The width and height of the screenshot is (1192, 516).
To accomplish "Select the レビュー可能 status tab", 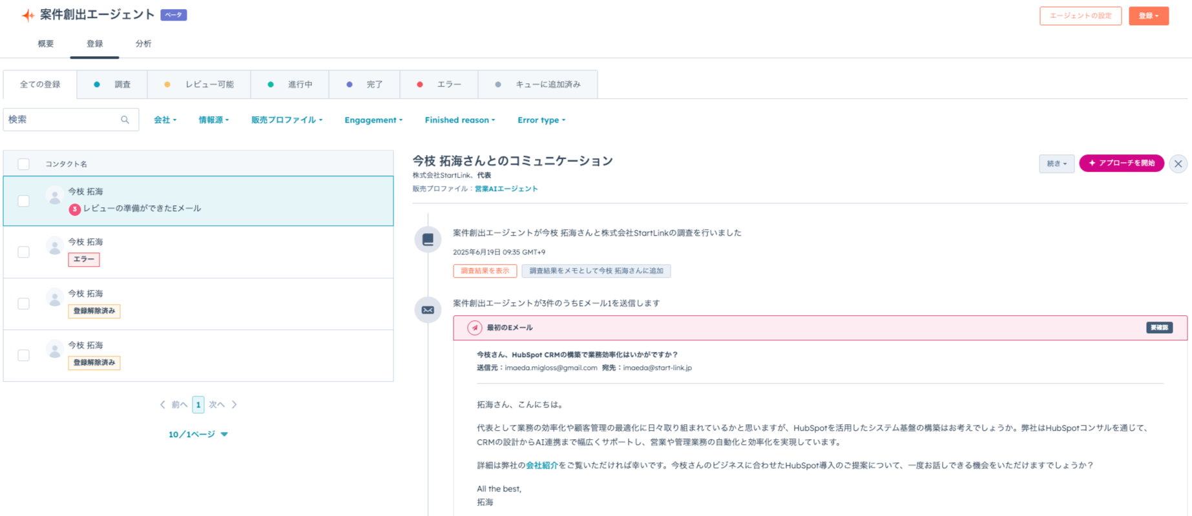I will tap(199, 85).
